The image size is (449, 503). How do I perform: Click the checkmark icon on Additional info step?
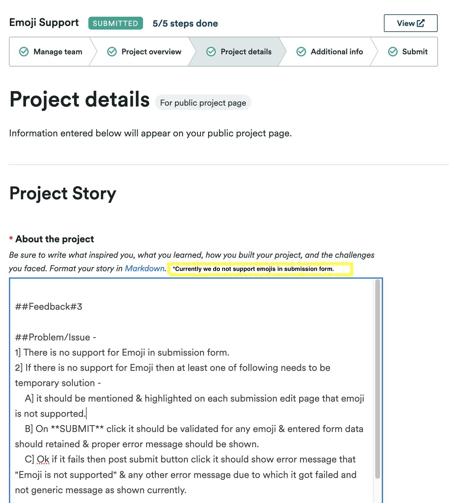pyautogui.click(x=301, y=52)
